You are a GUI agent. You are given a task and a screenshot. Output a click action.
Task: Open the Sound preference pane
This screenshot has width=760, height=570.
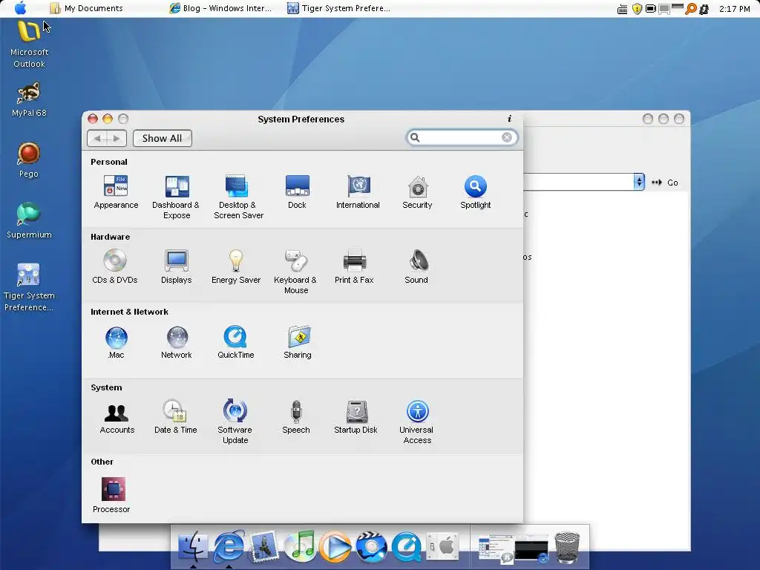point(416,266)
